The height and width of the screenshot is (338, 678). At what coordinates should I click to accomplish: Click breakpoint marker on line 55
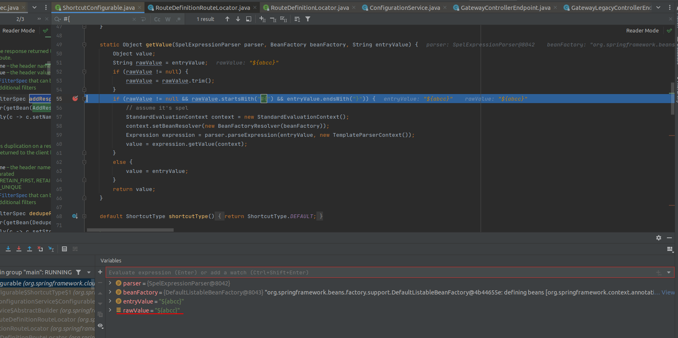click(x=75, y=99)
